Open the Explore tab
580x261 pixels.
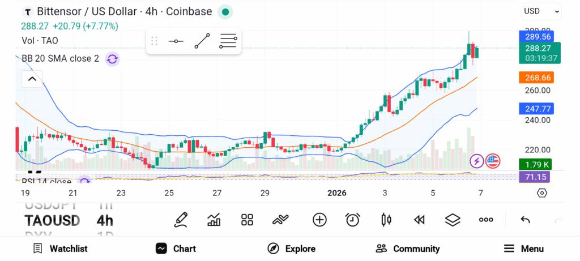point(291,249)
